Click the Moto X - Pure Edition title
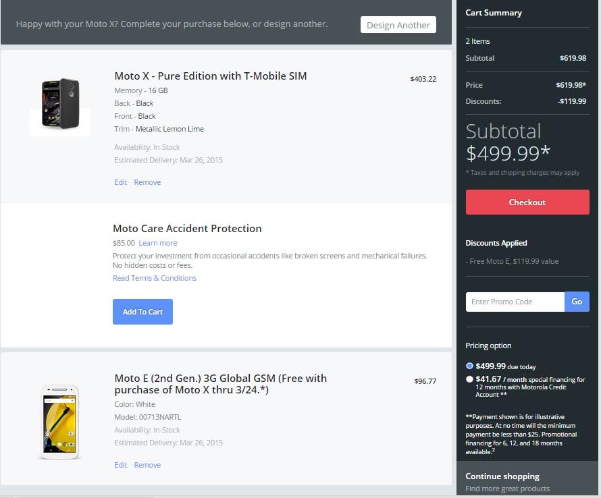Viewport: 601px width, 498px height. [x=211, y=76]
